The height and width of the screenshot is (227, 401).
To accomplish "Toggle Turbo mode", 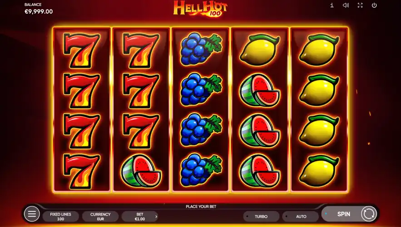I will pos(261,216).
